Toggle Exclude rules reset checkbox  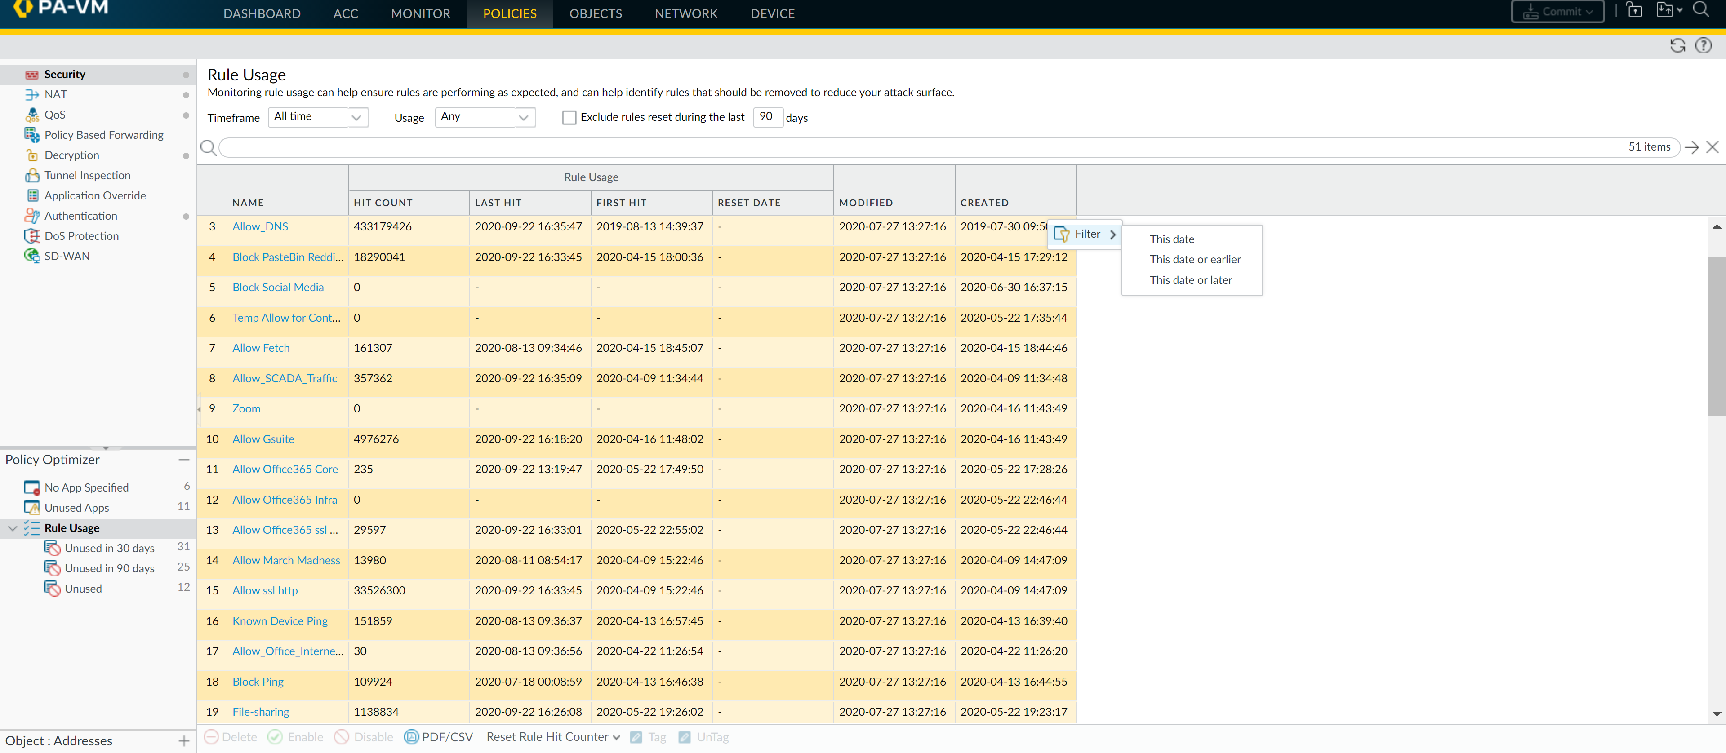tap(569, 118)
